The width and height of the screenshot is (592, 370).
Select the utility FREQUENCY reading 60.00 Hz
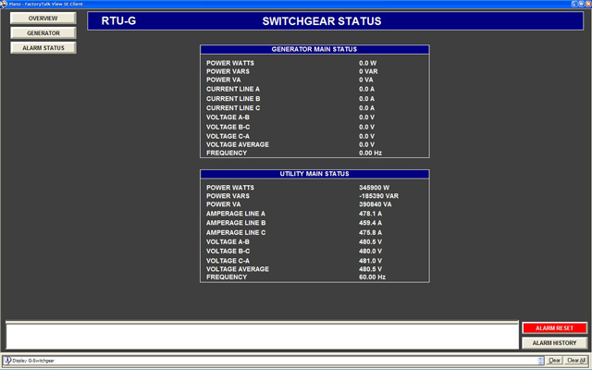click(372, 277)
